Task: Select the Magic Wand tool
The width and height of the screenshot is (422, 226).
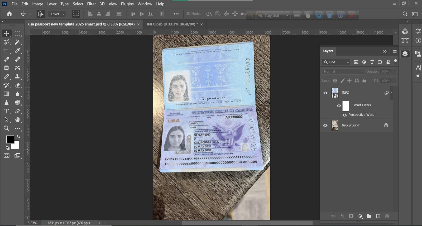Action: click(x=18, y=42)
